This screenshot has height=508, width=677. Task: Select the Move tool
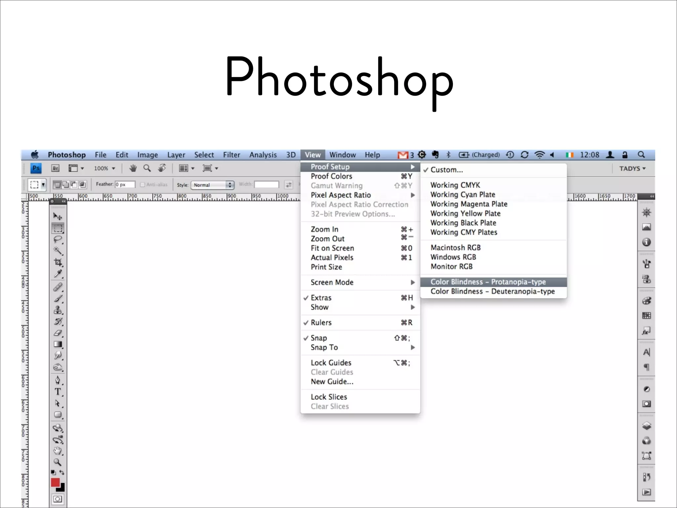click(x=58, y=216)
